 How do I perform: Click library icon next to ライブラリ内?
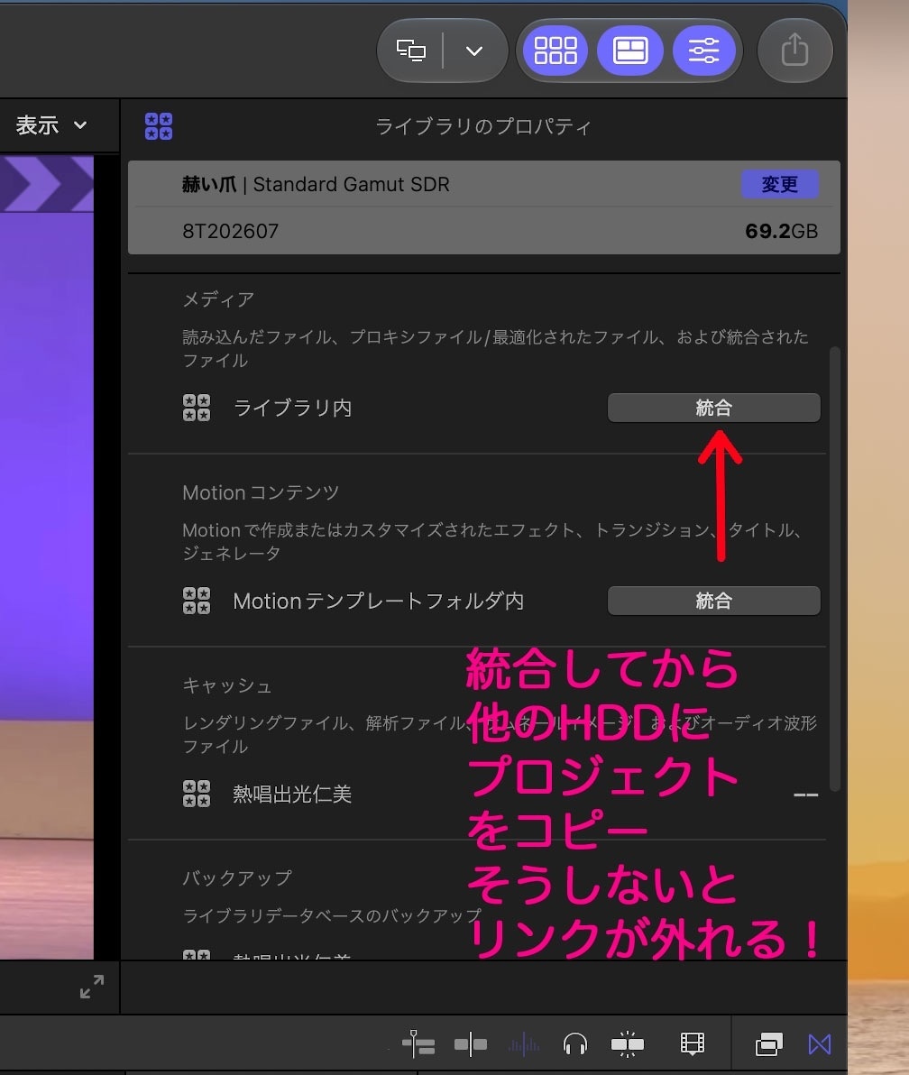(x=196, y=408)
